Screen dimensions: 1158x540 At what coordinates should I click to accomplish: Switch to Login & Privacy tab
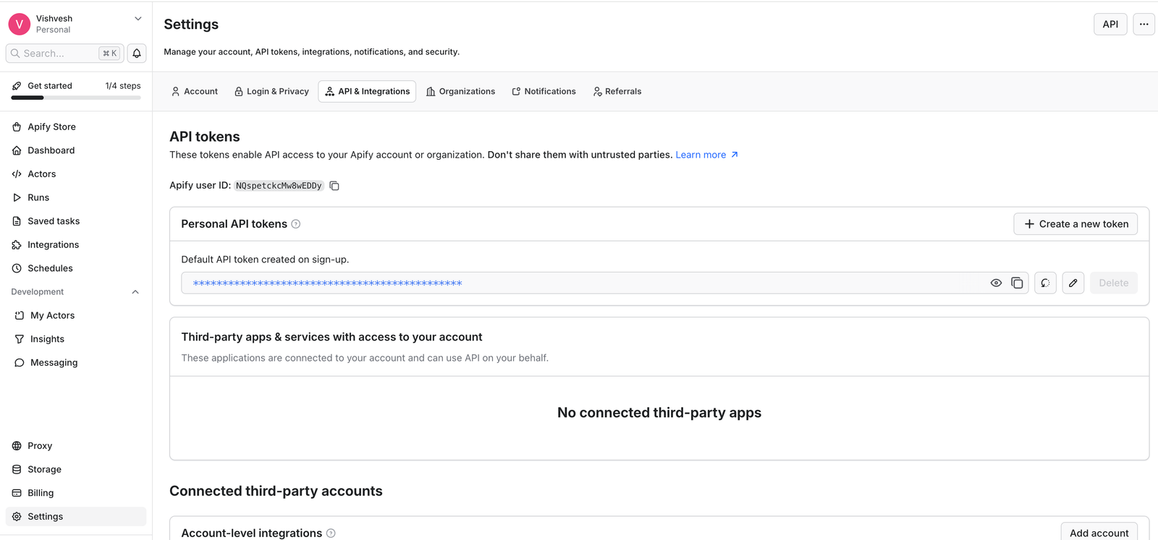point(271,91)
